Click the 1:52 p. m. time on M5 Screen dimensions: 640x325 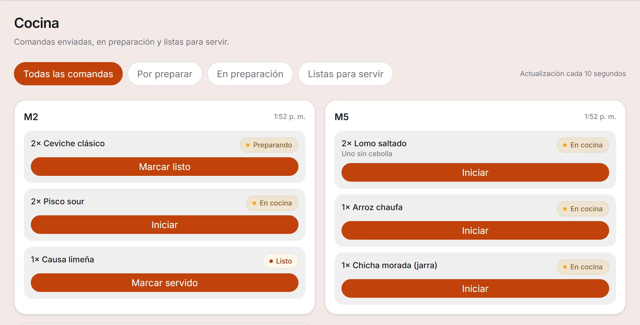[x=600, y=116]
